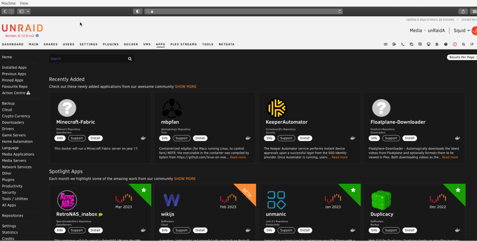Click the yellow comment bubble beside RetroNAS_inabox

point(101,215)
